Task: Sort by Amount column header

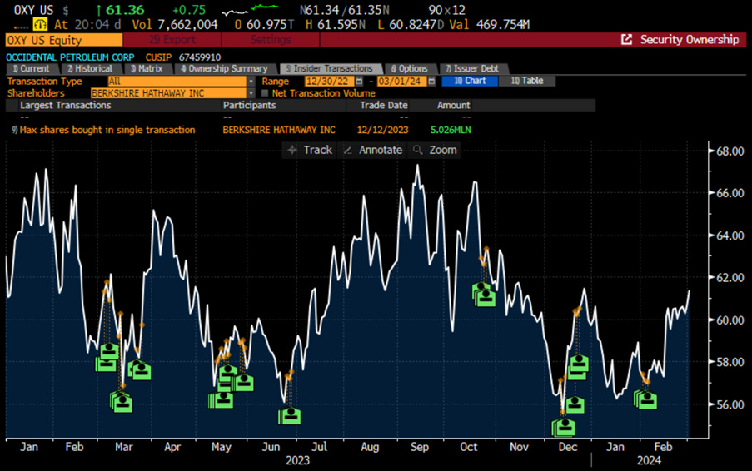Action: pyautogui.click(x=453, y=105)
